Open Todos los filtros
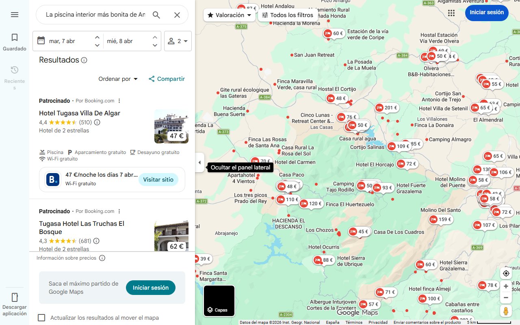Viewport: 520px width, 325px height. 288,15
